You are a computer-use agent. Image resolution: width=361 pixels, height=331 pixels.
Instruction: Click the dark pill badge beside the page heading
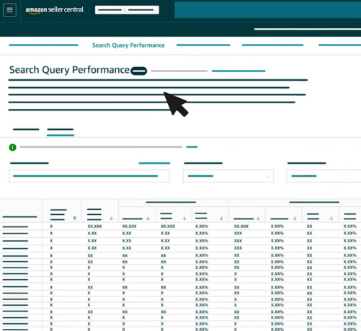139,71
